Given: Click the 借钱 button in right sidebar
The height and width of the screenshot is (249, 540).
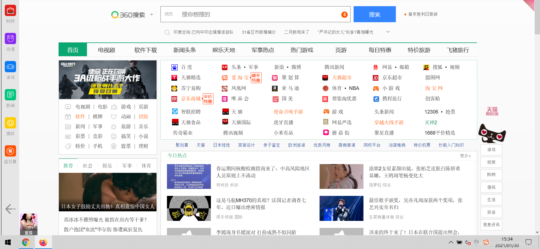Looking at the screenshot, I should [491, 187].
